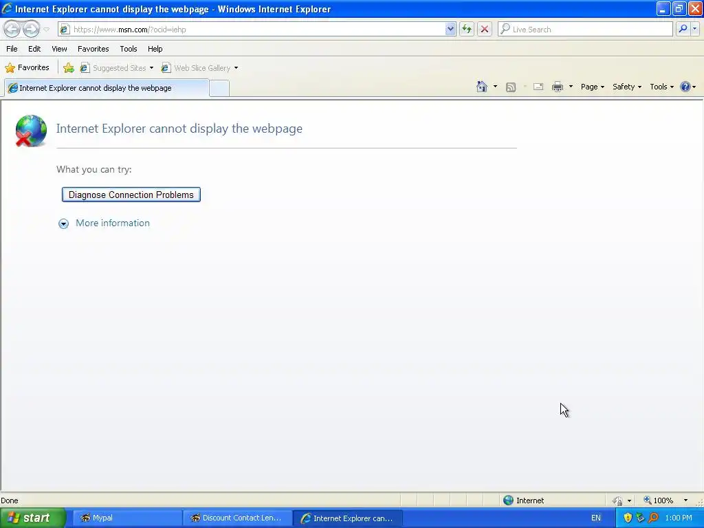This screenshot has width=704, height=528.
Task: Open a new blank tab
Action: point(219,88)
